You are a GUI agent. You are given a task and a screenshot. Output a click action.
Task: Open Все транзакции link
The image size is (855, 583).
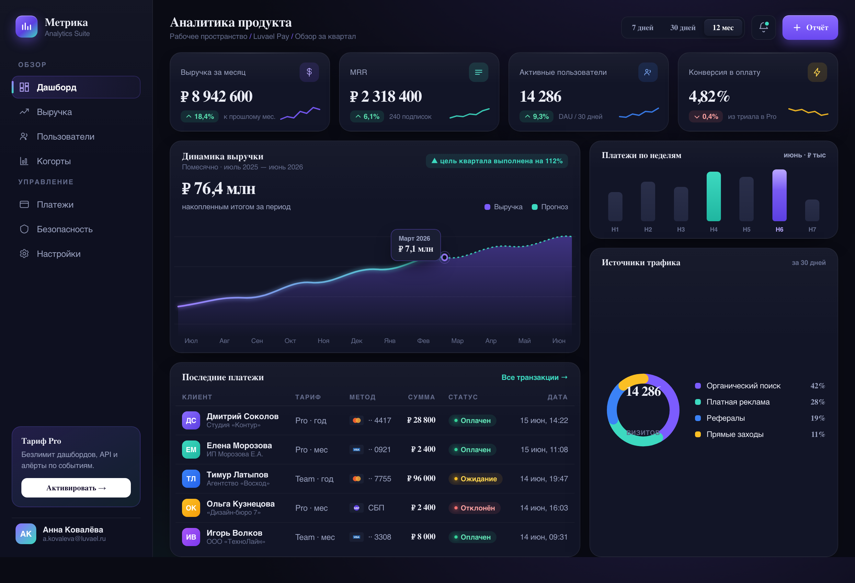[x=535, y=377]
